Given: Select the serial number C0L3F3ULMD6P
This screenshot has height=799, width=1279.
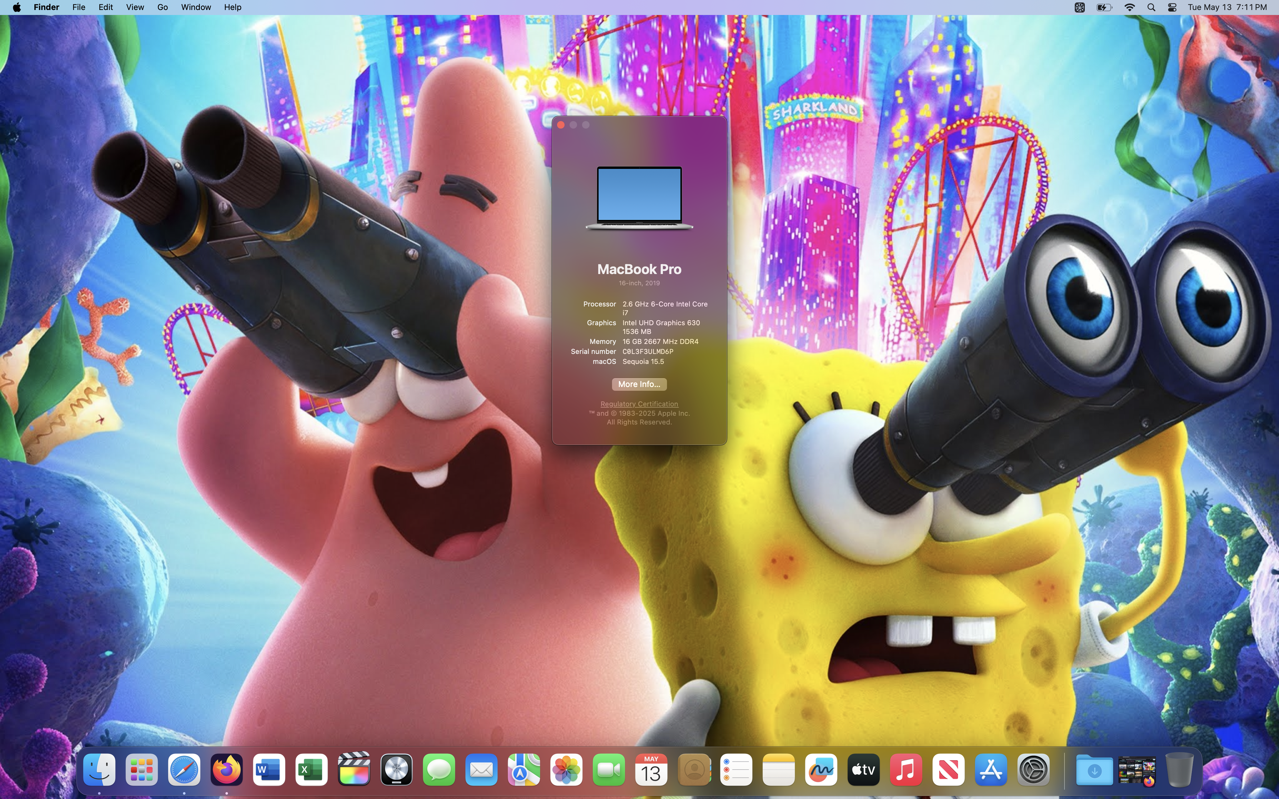Looking at the screenshot, I should [648, 351].
